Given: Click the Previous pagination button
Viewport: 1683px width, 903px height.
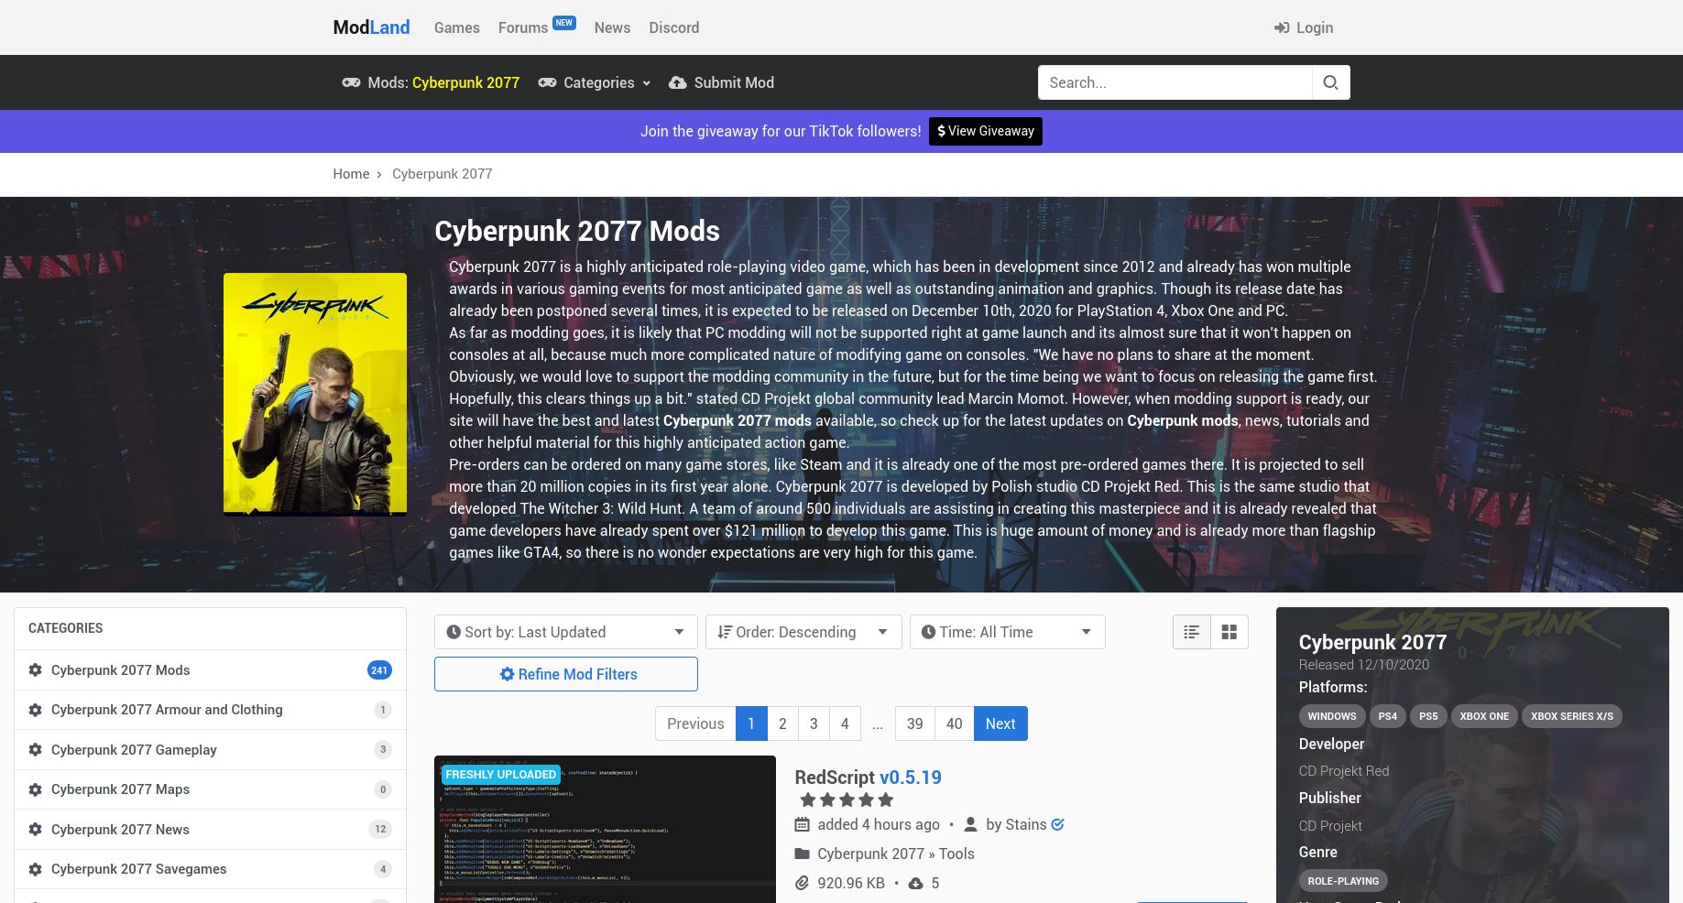Looking at the screenshot, I should (695, 723).
